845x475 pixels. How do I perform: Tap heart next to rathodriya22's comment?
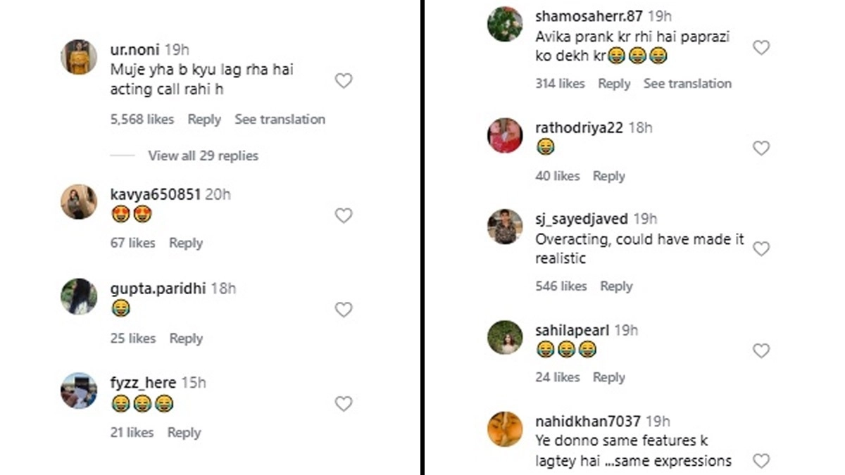click(x=760, y=148)
